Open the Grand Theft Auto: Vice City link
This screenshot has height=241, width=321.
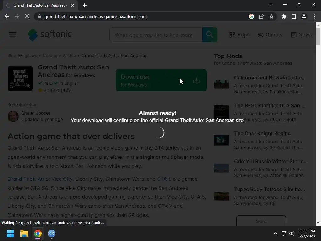coord(40,179)
